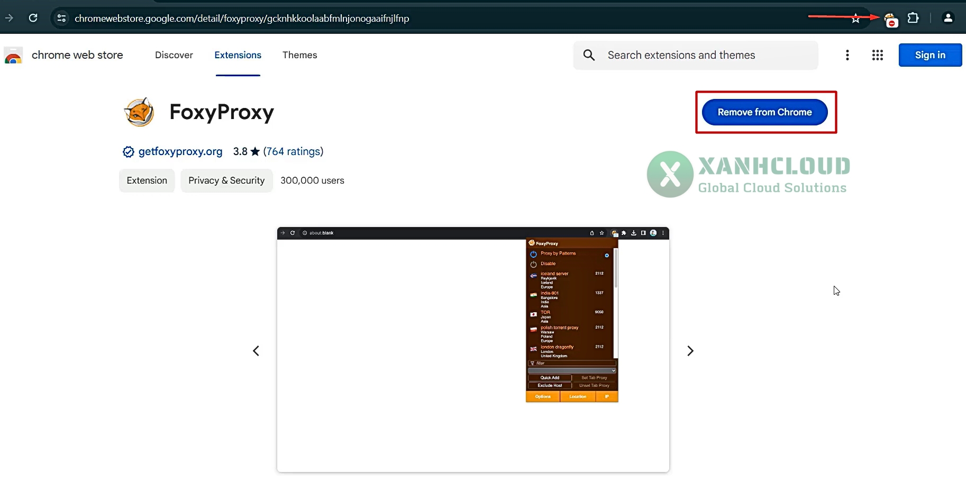Click the FoxyProxy fox logo

(139, 112)
